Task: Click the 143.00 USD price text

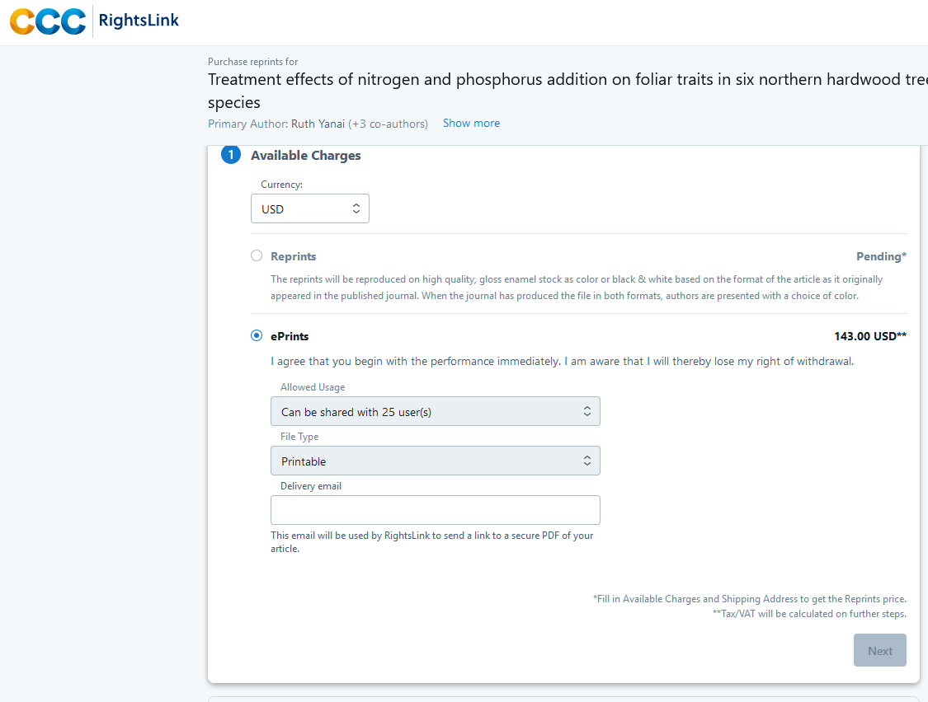Action: pos(869,336)
